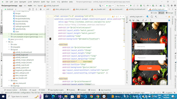Run the app with the green play button

[131, 5]
